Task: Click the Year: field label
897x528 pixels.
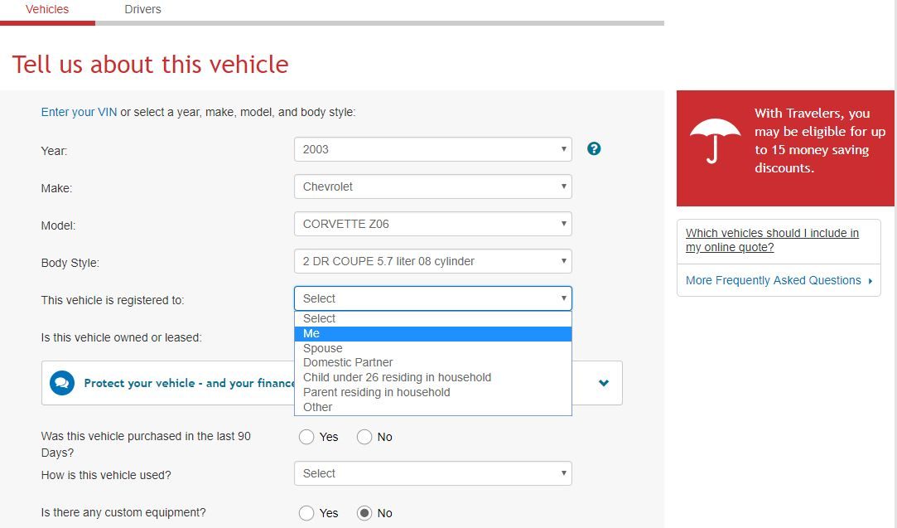Action: 54,151
